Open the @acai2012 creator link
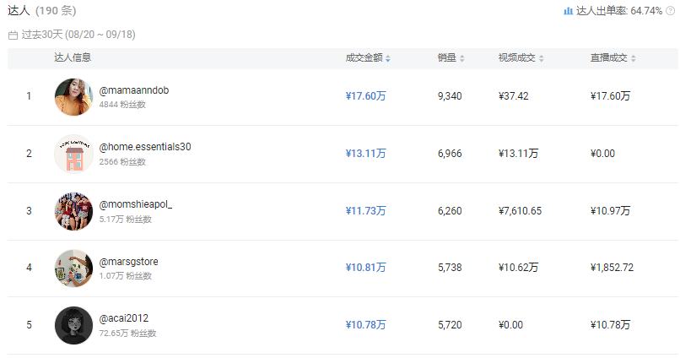This screenshot has width=680, height=358. [124, 318]
